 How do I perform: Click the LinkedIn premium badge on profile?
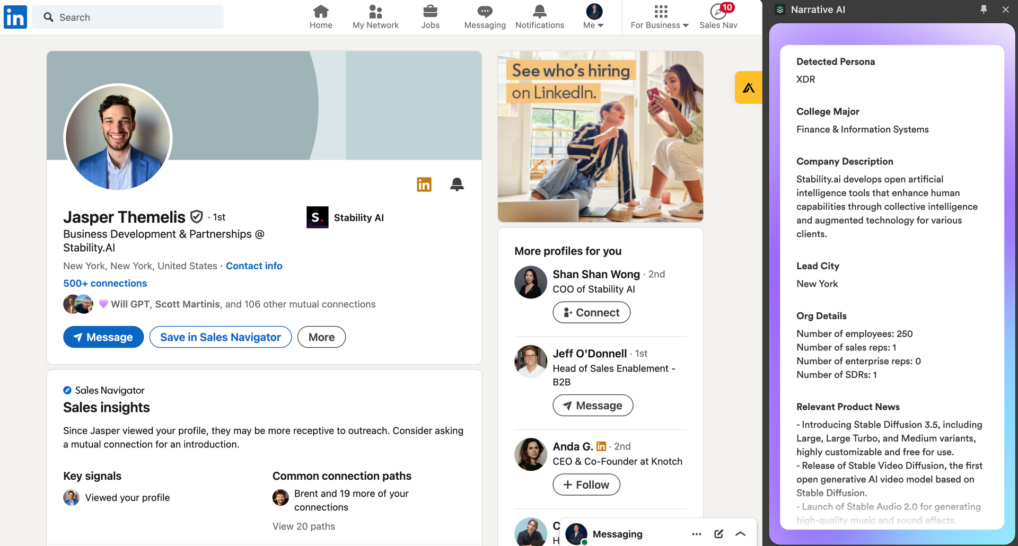[x=424, y=184]
